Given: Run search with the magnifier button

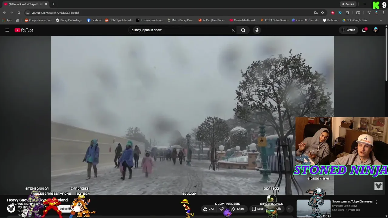Looking at the screenshot, I should coord(243,30).
